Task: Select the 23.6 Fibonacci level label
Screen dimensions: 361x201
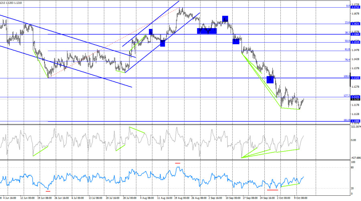Action: (347, 23)
